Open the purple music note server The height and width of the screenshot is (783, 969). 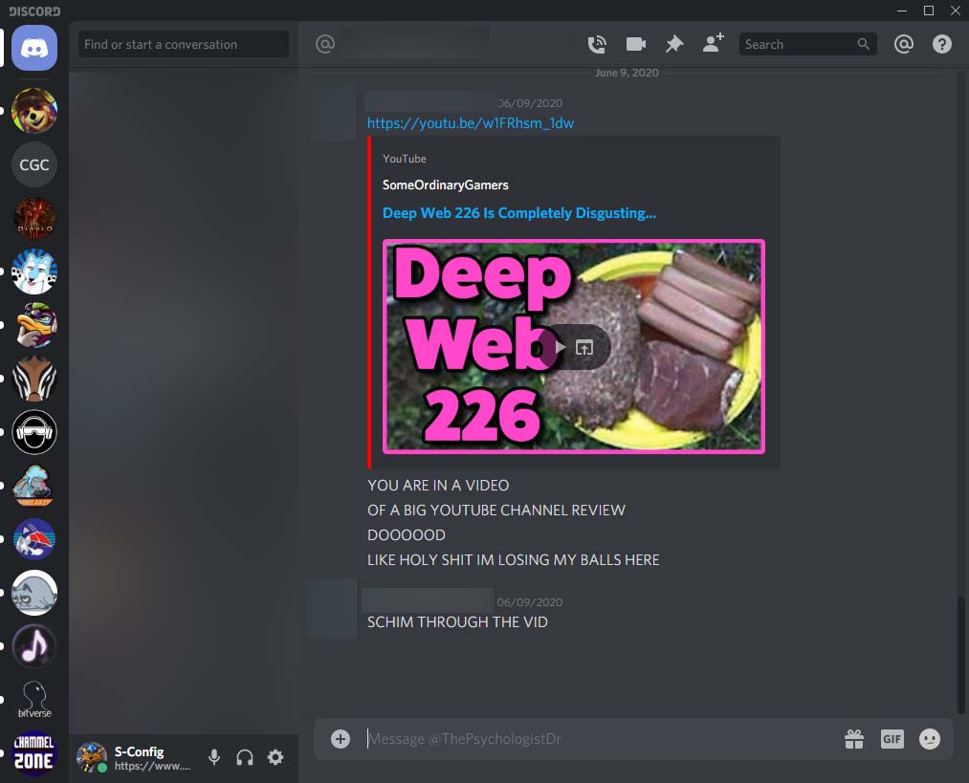point(34,646)
